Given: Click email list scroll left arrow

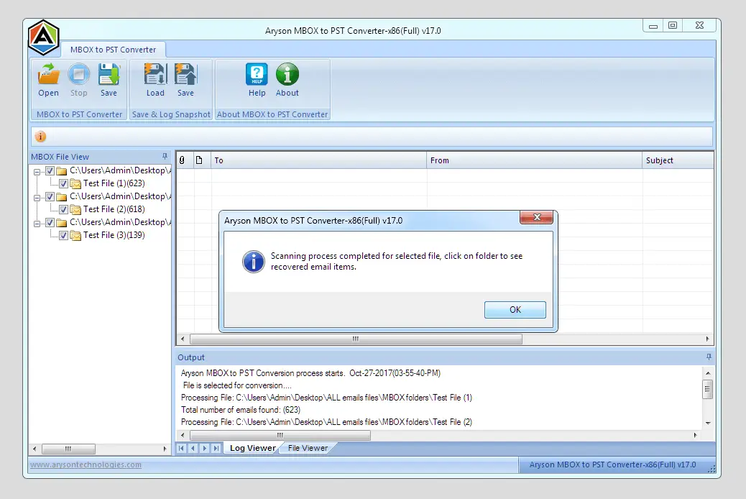Looking at the screenshot, I should (183, 339).
